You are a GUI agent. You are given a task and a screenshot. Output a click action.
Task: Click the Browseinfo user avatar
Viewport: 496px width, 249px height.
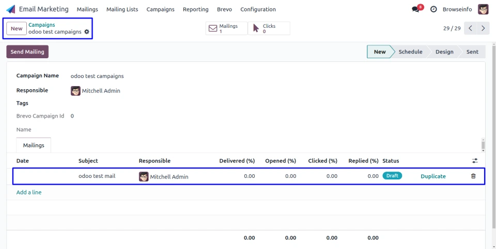483,9
